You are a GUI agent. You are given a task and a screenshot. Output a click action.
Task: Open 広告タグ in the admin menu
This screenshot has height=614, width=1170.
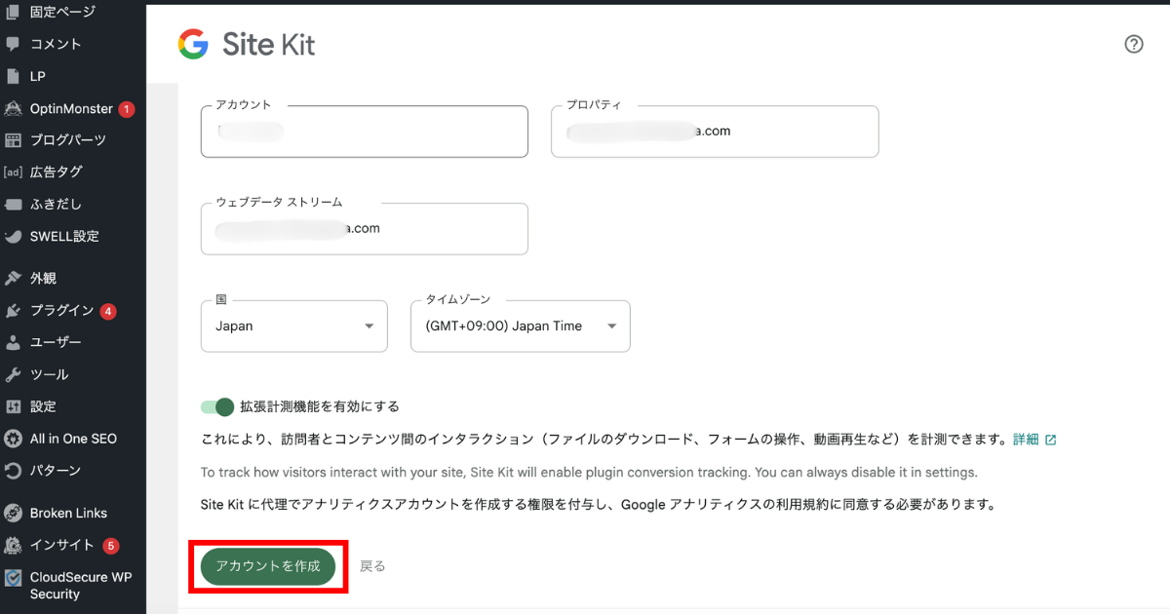[x=57, y=173]
